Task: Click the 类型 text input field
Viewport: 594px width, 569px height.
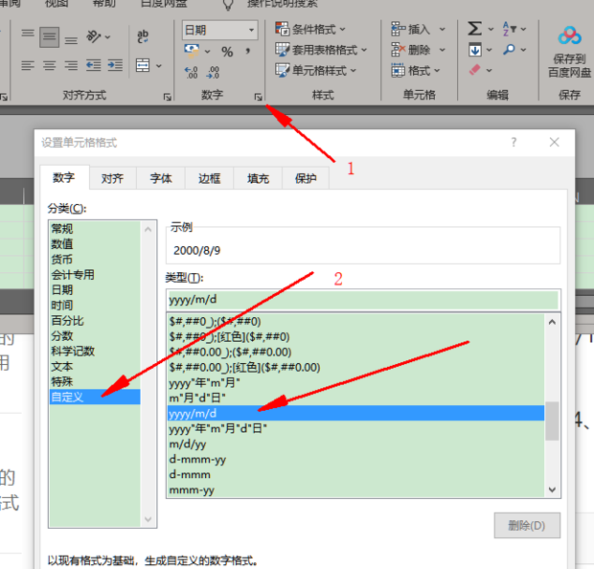Action: point(362,300)
